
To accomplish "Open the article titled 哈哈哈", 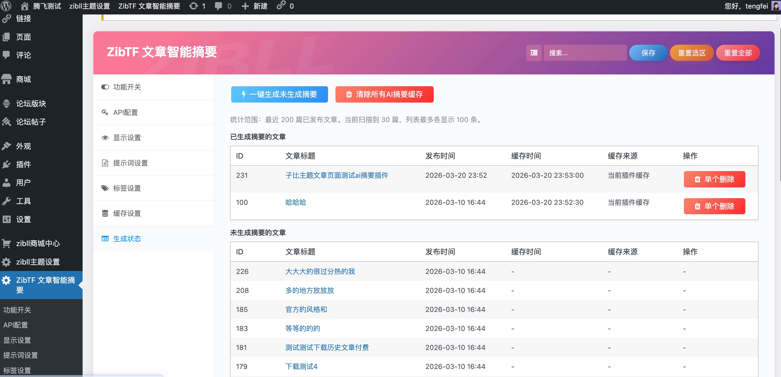I will click(x=296, y=202).
